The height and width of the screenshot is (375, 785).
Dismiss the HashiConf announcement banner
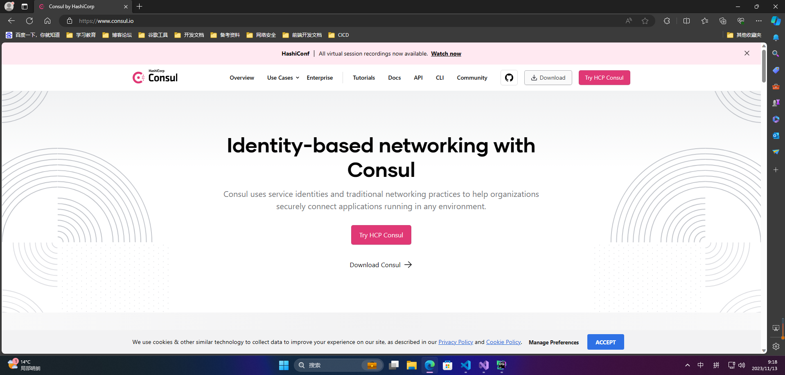747,54
